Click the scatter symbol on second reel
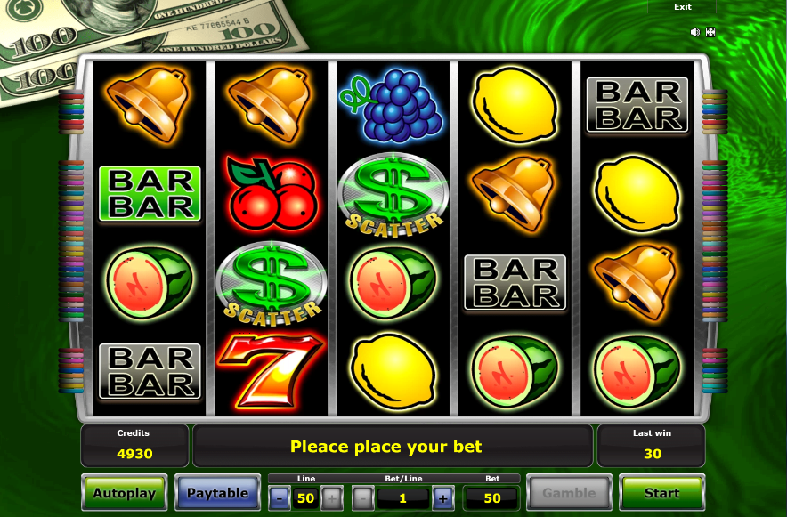Screen dimensions: 787x517 click(x=271, y=283)
